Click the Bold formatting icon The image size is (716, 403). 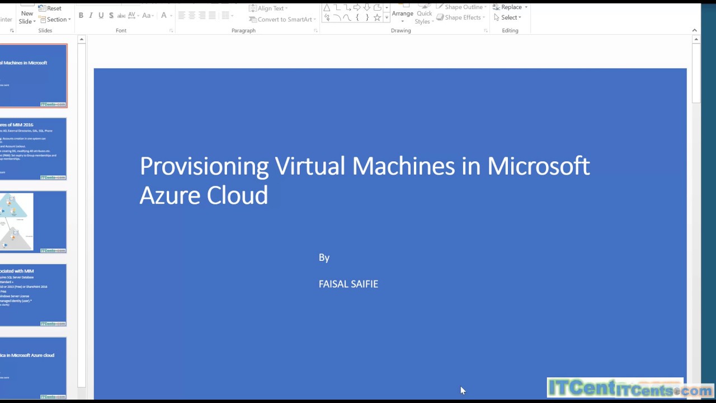81,16
